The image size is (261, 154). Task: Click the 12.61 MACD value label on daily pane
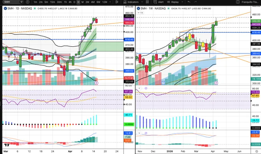click(128, 133)
